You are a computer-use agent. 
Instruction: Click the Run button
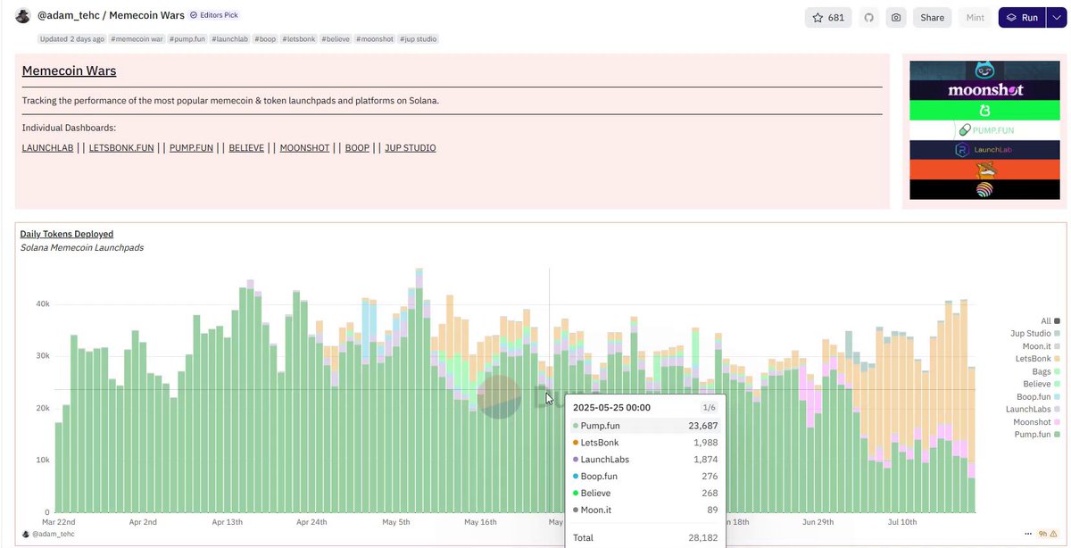tap(1022, 18)
